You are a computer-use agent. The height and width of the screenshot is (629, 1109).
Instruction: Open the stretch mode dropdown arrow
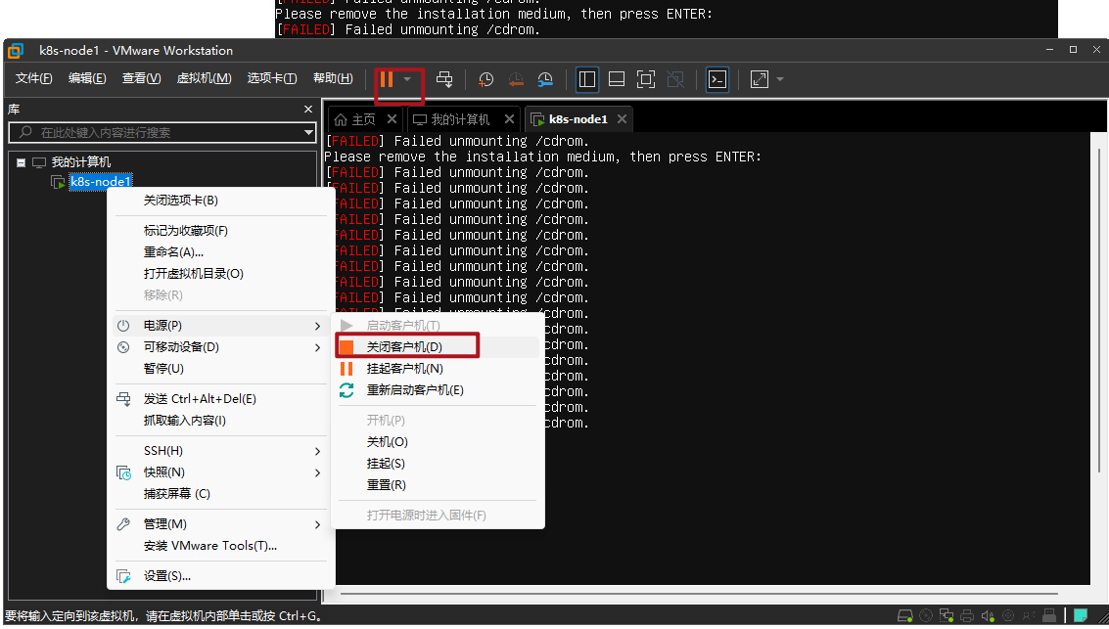click(x=780, y=79)
